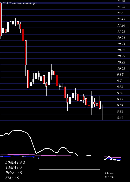Screen dimensions: 130x182
Task: Click the '<<Live MACD' label
Action: (x=109, y=175)
